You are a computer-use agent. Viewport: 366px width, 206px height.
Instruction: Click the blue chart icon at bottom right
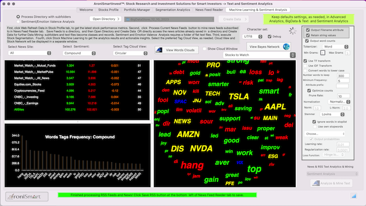point(354,196)
